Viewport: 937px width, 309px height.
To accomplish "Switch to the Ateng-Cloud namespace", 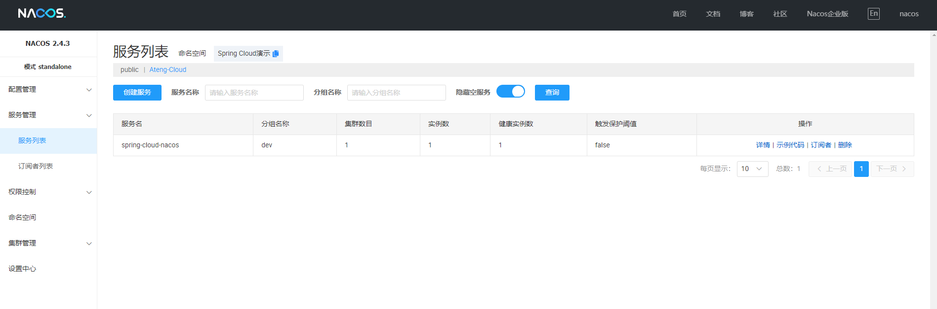I will pyautogui.click(x=167, y=70).
